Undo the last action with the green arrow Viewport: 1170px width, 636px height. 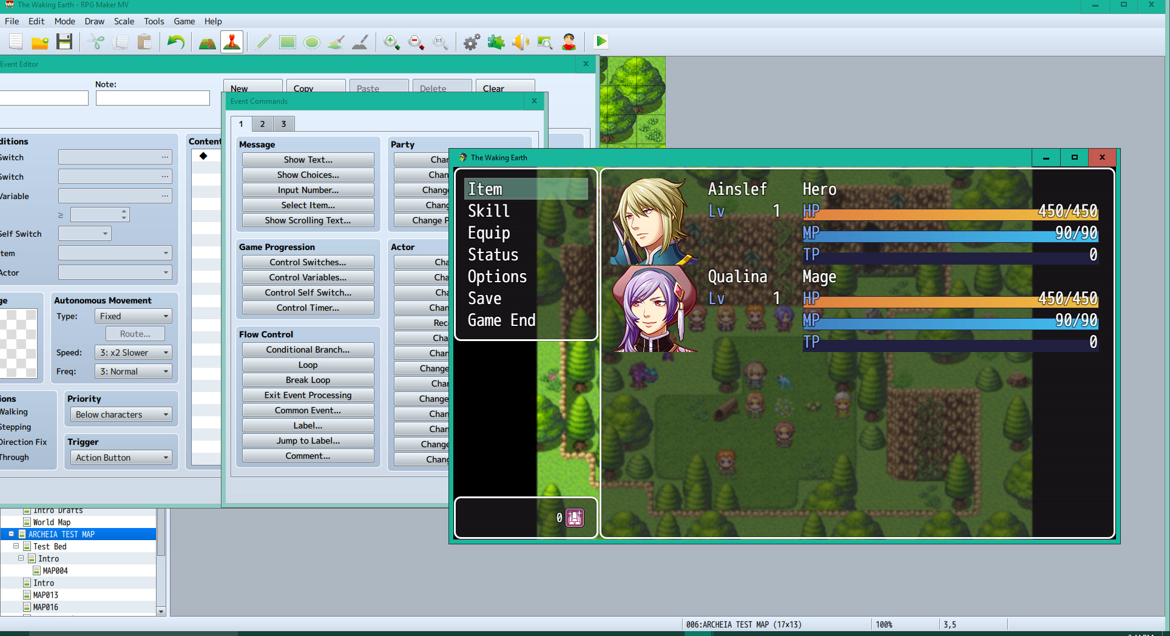click(176, 42)
